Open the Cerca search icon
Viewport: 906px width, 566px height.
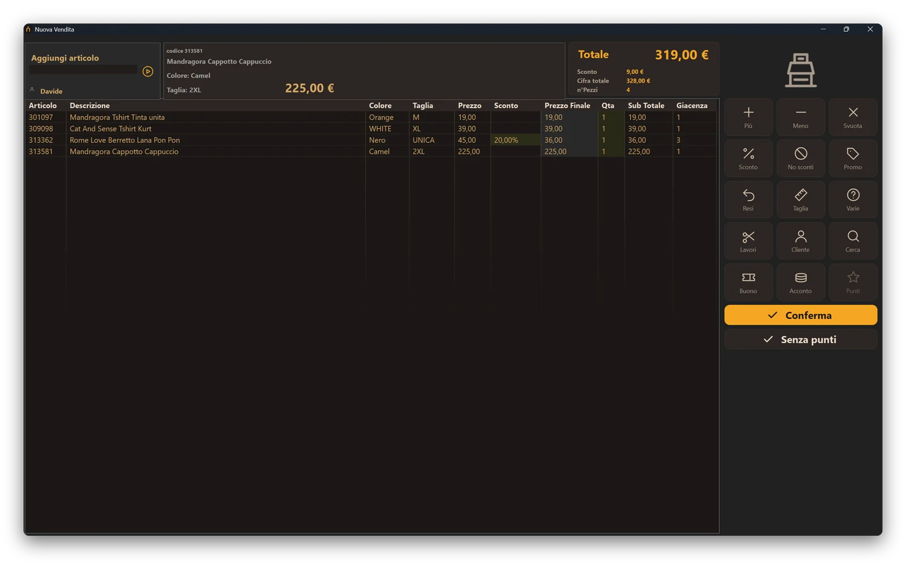point(853,236)
